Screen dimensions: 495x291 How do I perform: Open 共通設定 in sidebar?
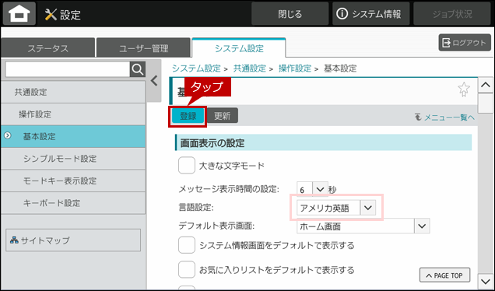[73, 92]
